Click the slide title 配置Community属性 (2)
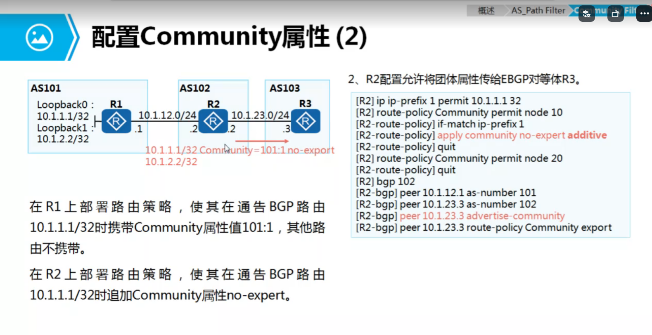This screenshot has height=335, width=652. pos(229,37)
